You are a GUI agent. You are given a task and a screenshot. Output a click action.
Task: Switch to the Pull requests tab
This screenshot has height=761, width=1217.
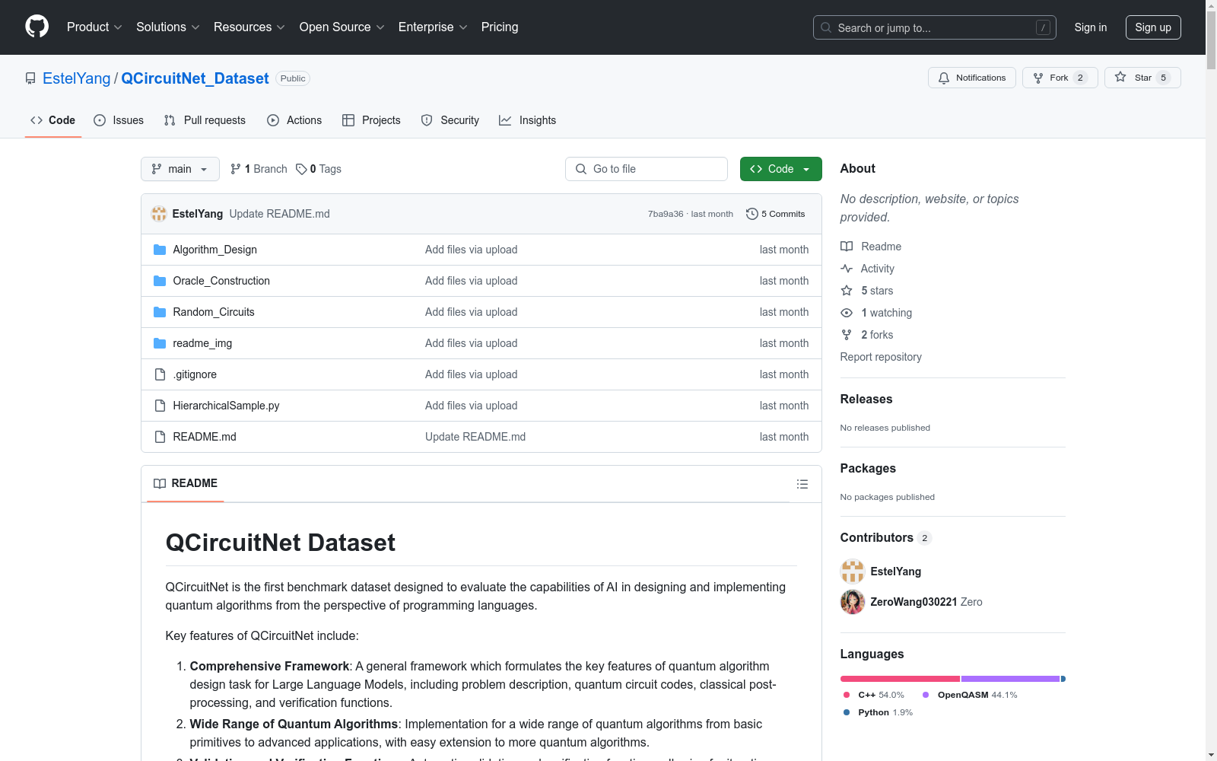[205, 120]
